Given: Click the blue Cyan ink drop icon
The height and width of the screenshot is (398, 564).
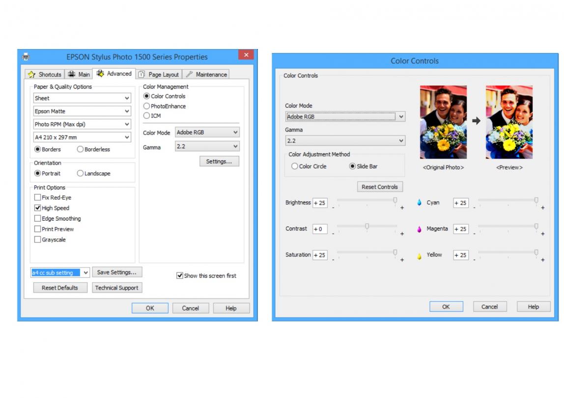Looking at the screenshot, I should 419,203.
